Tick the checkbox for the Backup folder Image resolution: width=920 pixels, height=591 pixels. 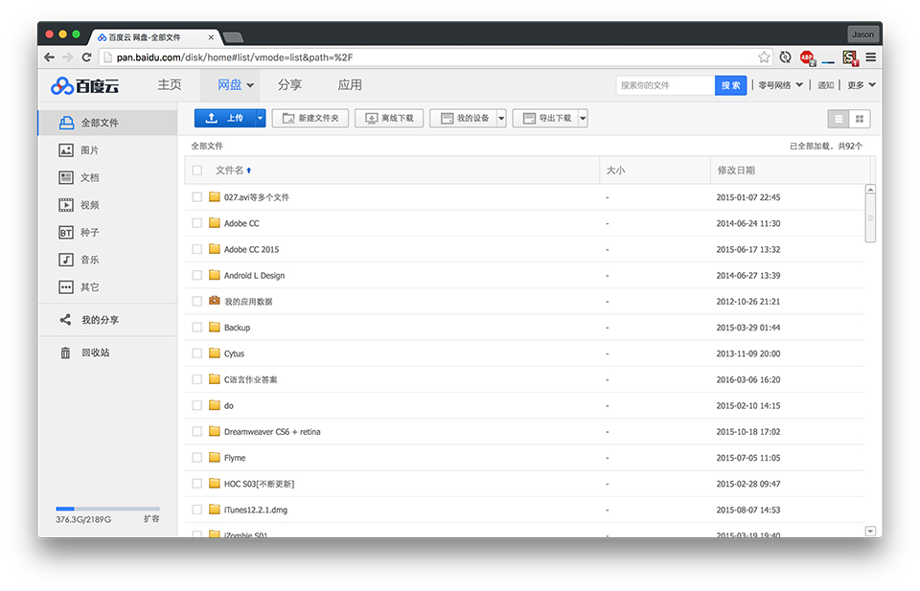click(197, 328)
